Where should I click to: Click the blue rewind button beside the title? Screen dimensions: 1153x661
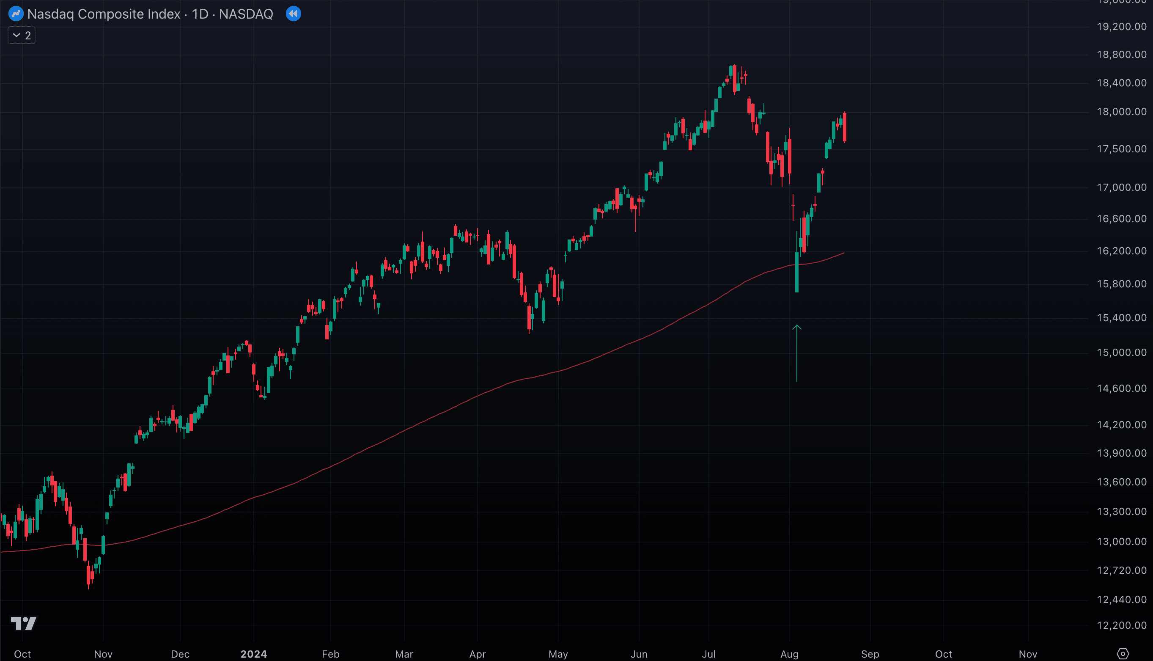pyautogui.click(x=293, y=14)
